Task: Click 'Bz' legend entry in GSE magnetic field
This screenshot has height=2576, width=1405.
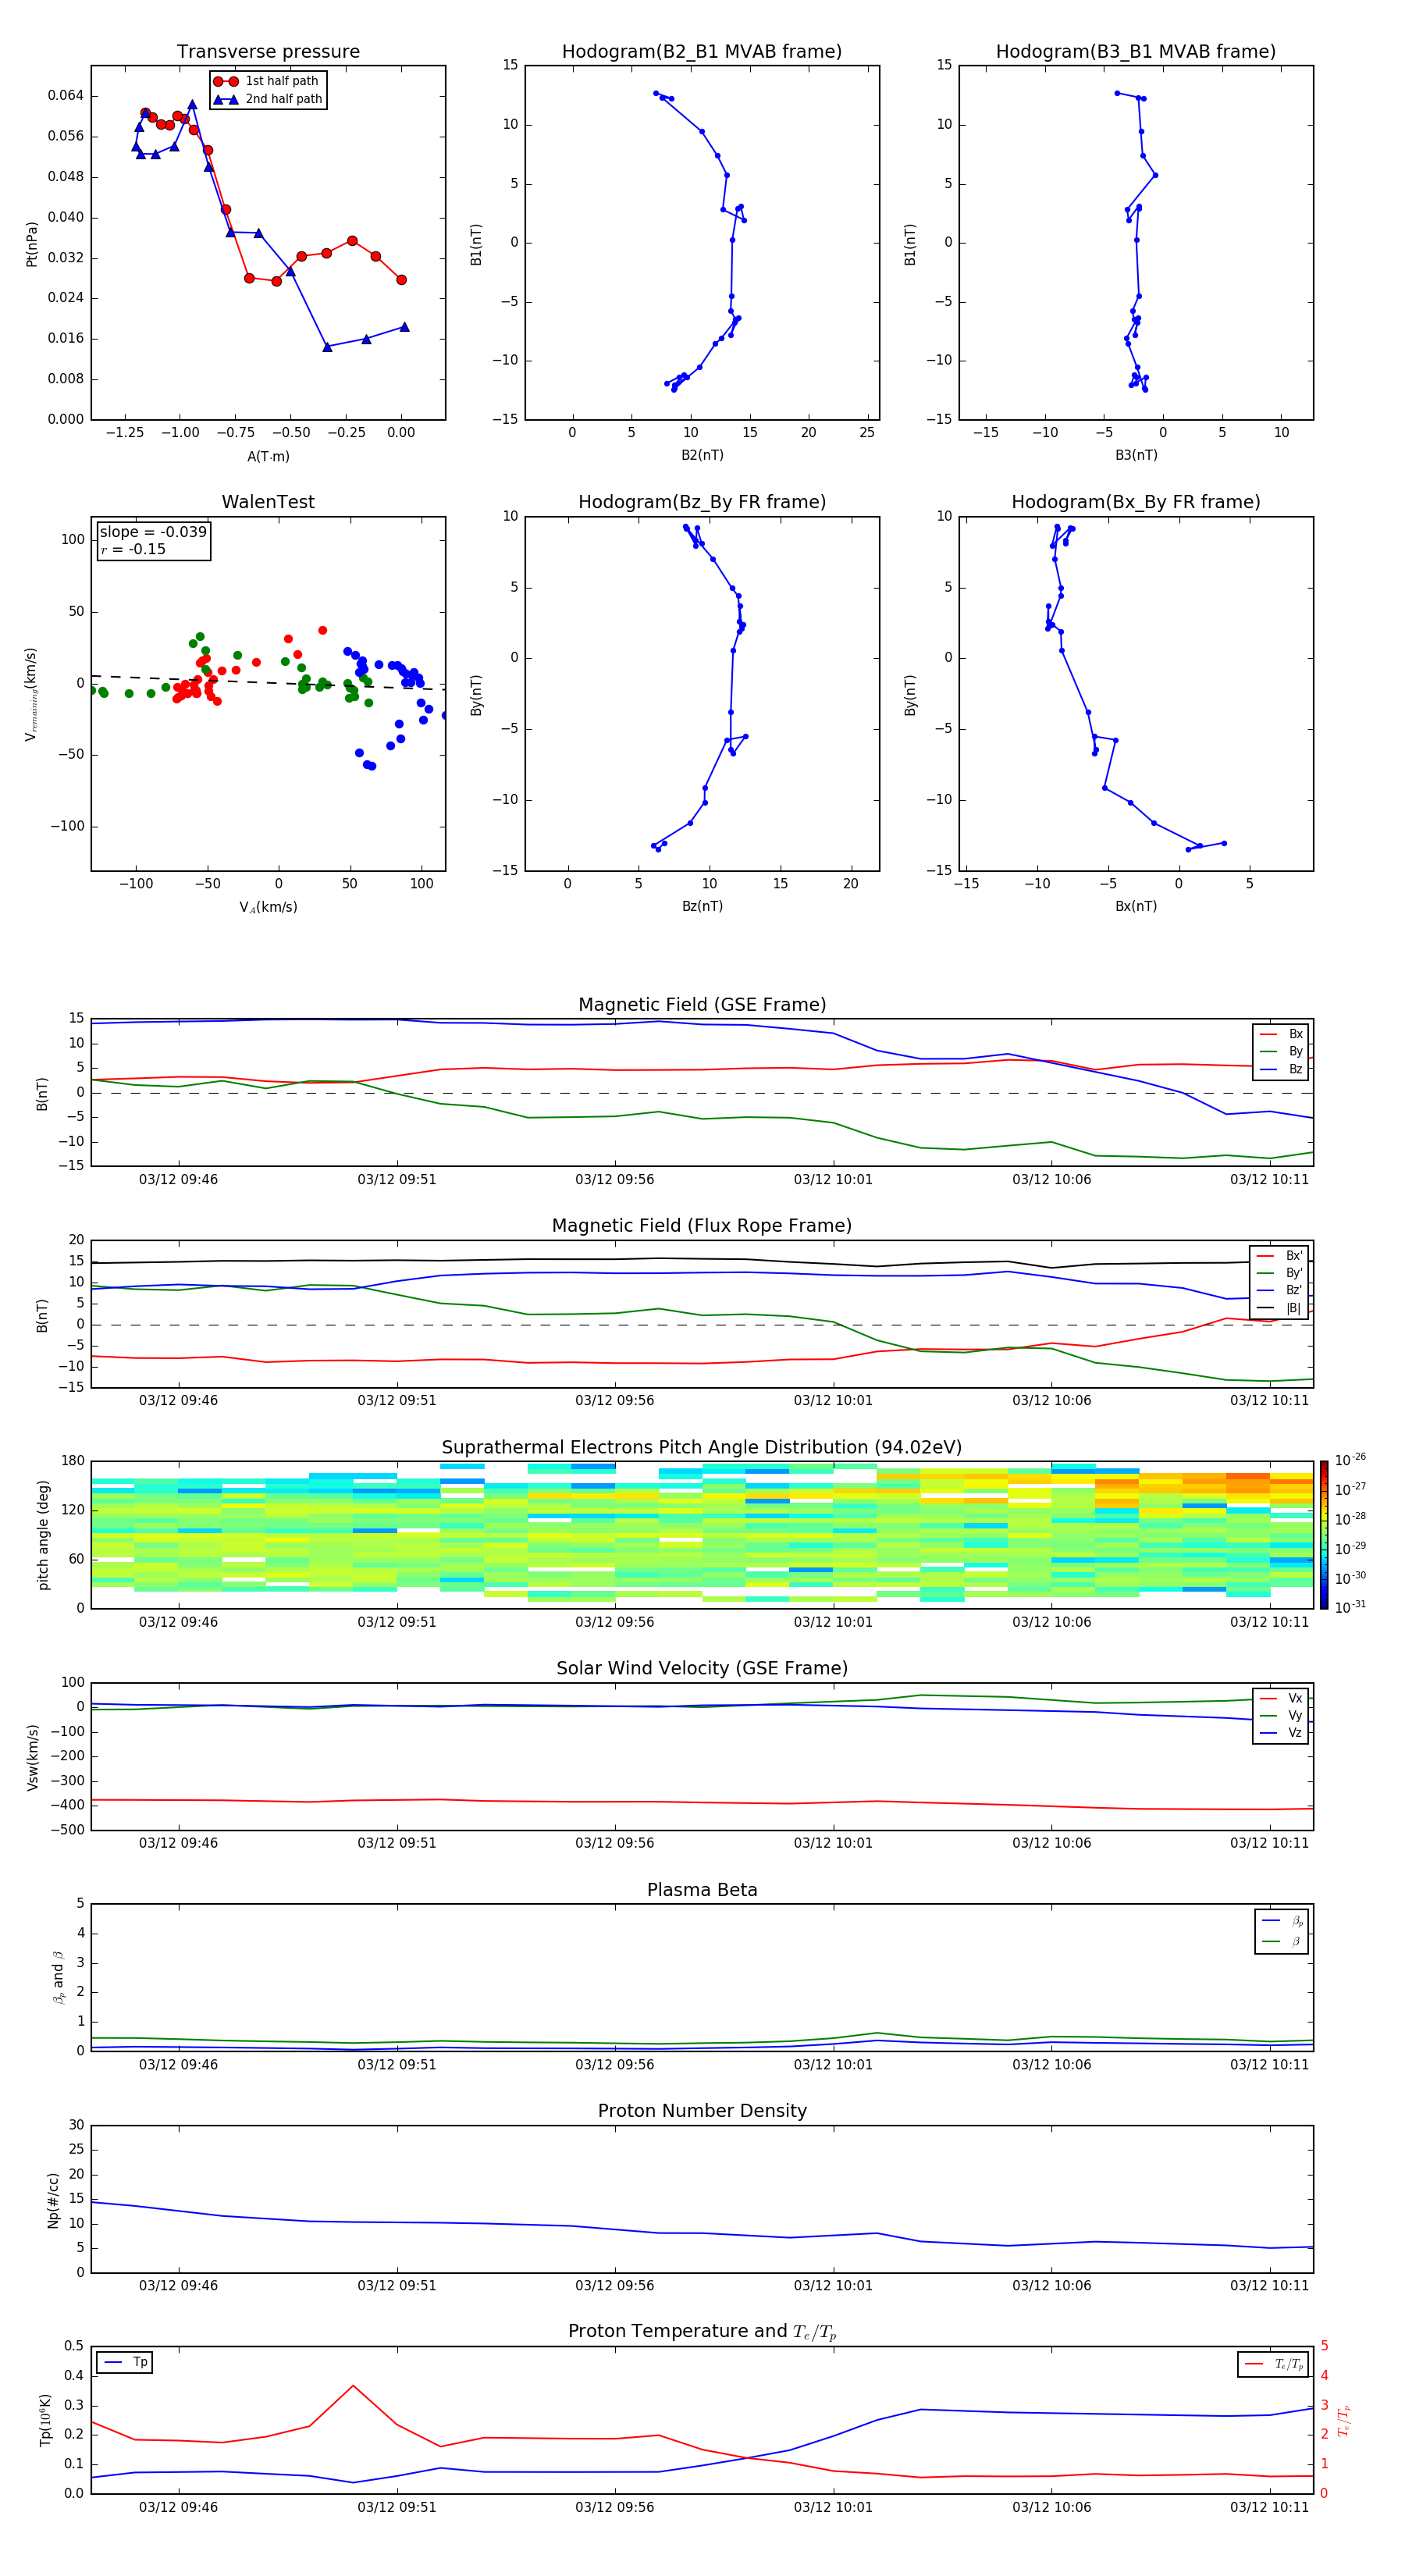Action: coord(1281,1069)
